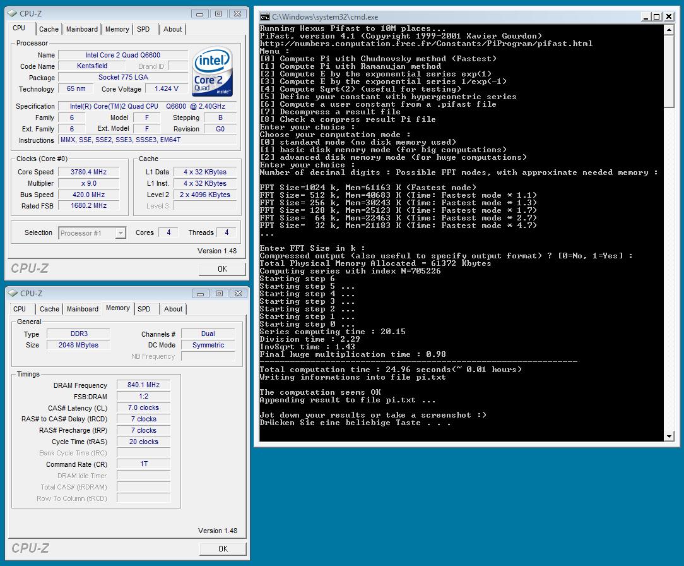Minimize the top CPU-Z window
Screen dimensions: 684x566
point(199,14)
